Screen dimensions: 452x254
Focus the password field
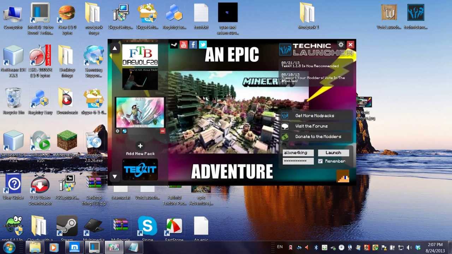(298, 161)
